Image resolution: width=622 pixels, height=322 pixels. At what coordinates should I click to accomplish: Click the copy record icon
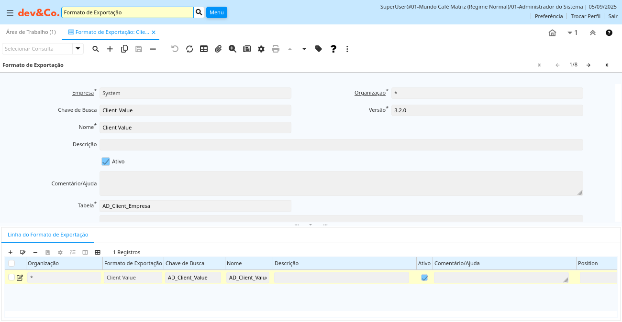point(124,49)
